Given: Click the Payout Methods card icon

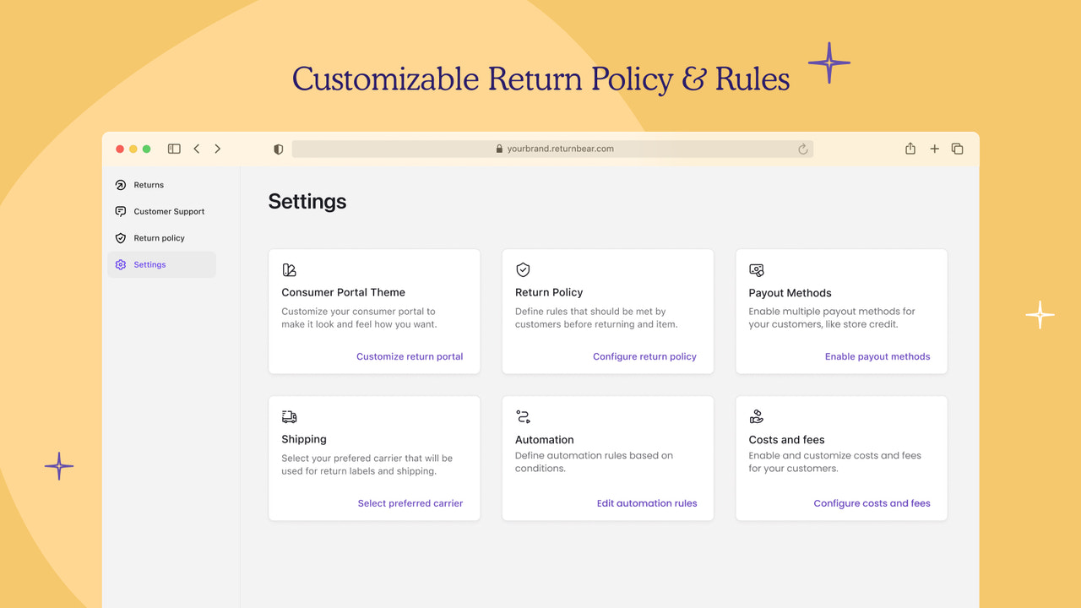Looking at the screenshot, I should [x=756, y=269].
